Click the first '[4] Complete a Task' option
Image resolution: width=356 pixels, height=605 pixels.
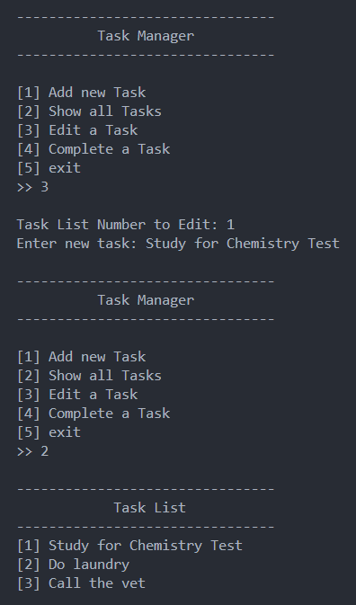click(93, 149)
